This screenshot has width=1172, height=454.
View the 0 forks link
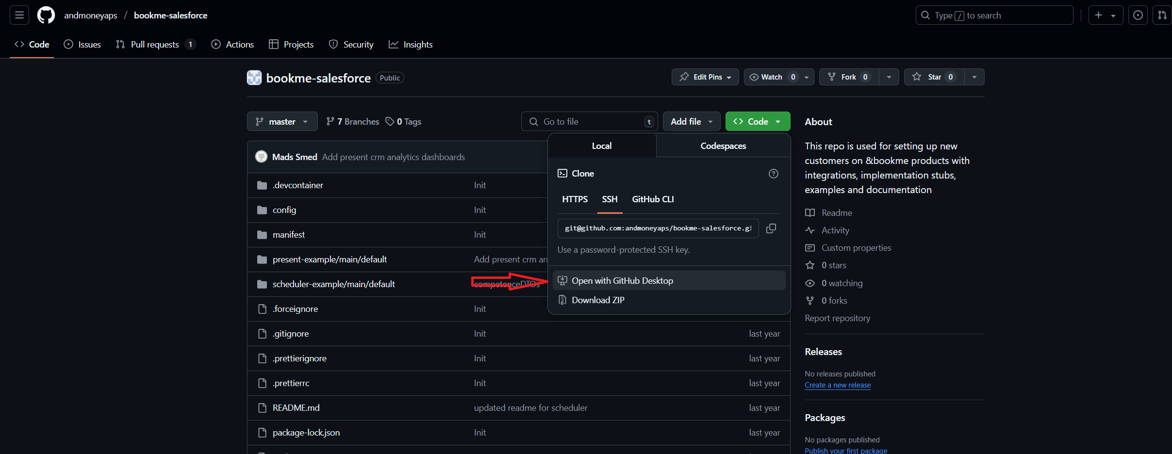tap(826, 300)
